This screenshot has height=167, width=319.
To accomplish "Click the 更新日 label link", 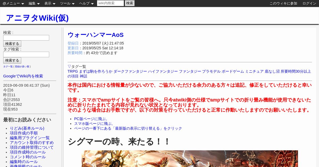I will click(x=73, y=48).
